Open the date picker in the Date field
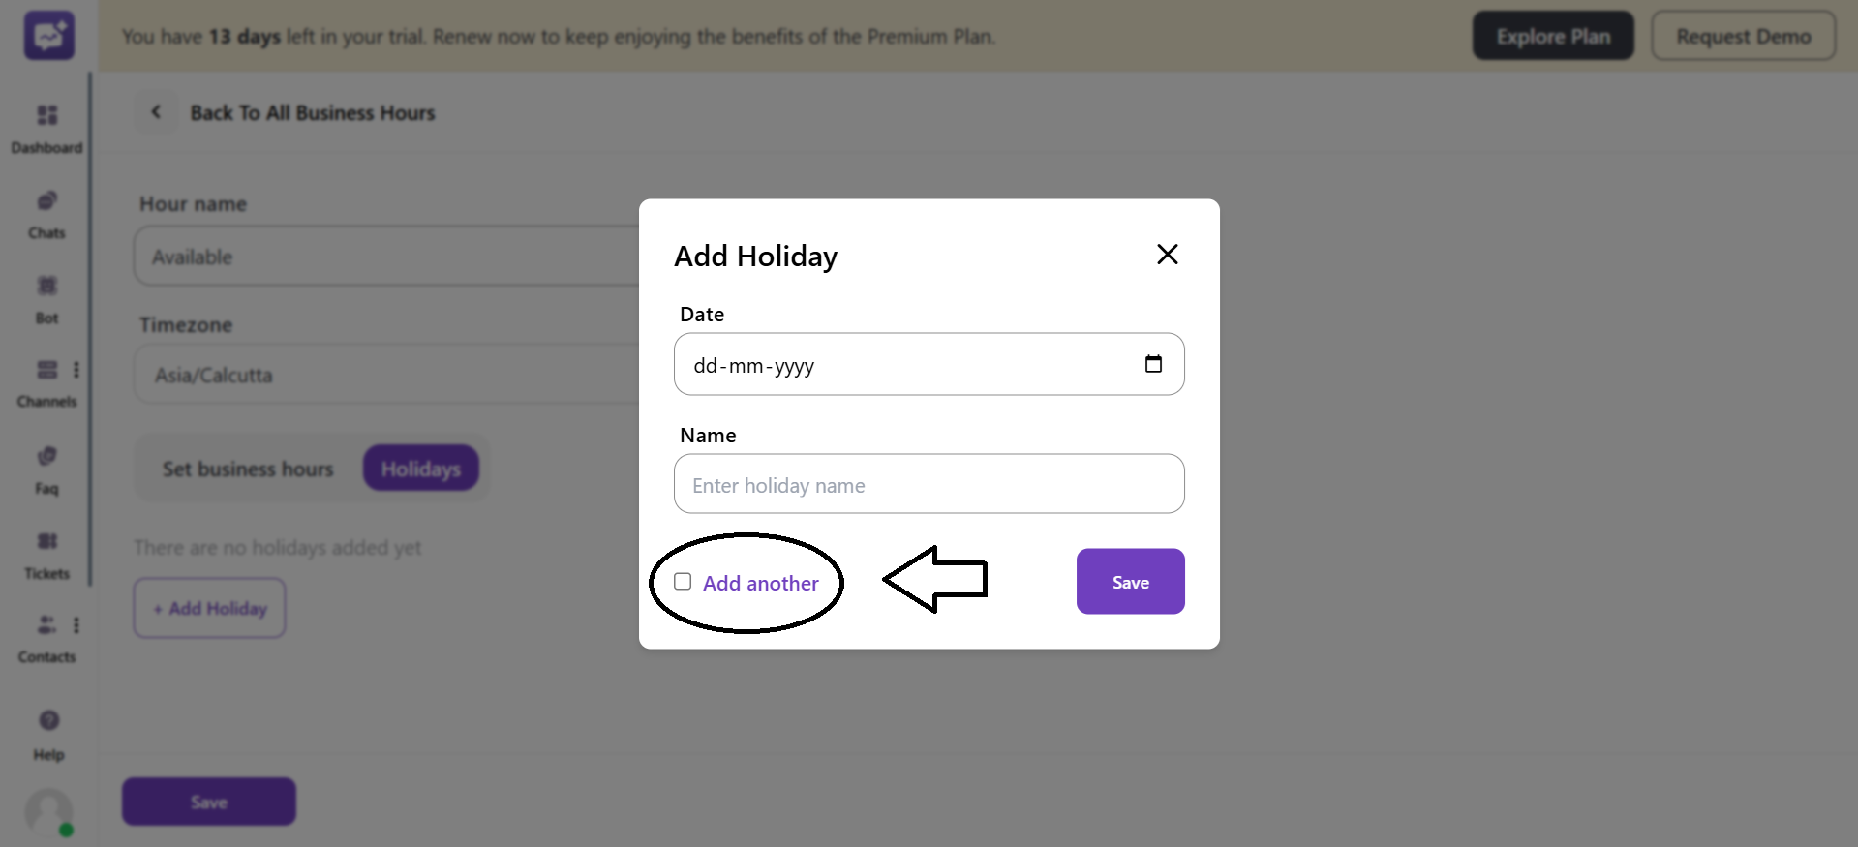Viewport: 1858px width, 848px height. click(1153, 363)
